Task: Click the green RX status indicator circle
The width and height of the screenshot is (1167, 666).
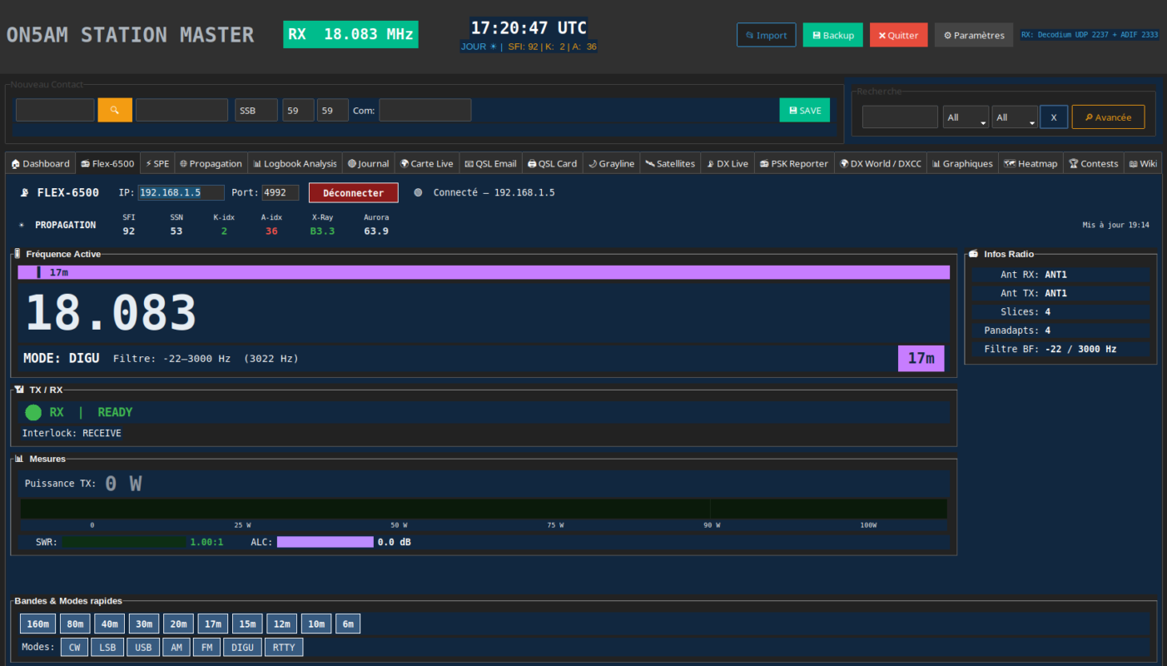Action: (x=33, y=412)
